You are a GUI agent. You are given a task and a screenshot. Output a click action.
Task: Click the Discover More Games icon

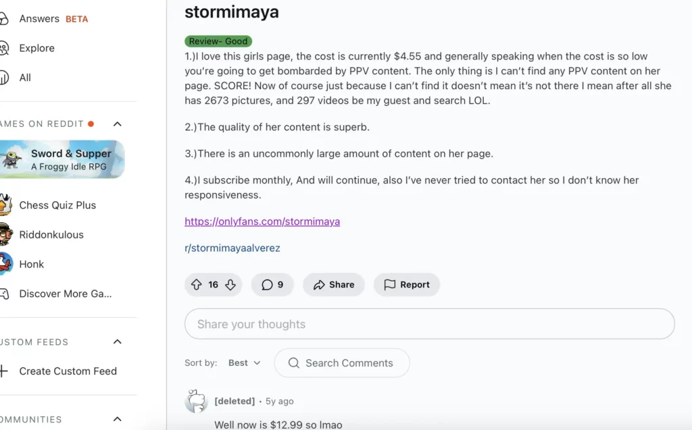(5, 294)
